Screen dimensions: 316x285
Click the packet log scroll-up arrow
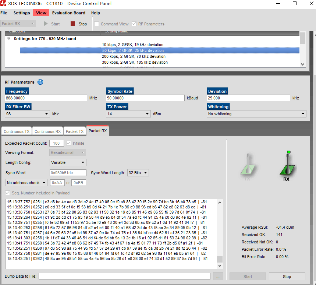coord(220,203)
